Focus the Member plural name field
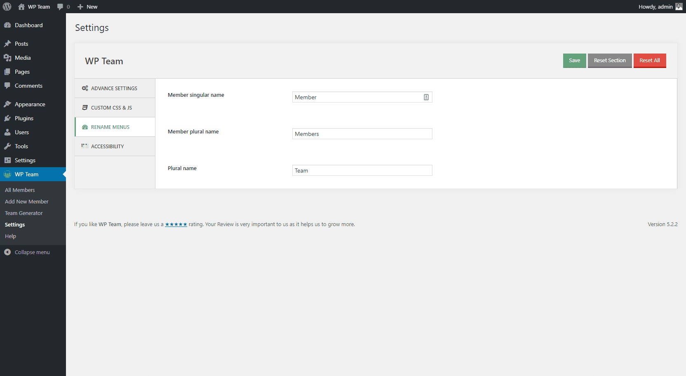 click(362, 134)
